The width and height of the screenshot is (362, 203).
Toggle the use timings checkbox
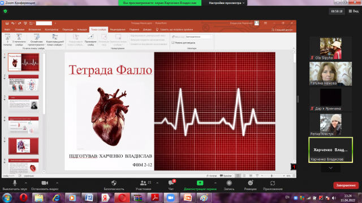129,40
